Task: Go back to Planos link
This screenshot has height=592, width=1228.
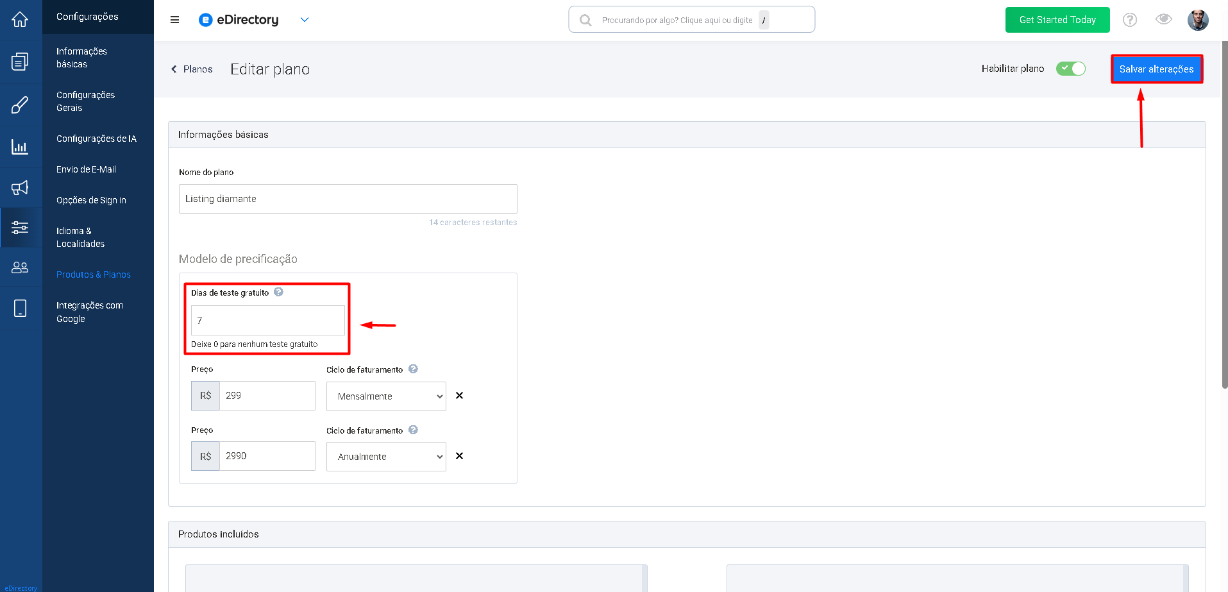Action: pos(191,69)
